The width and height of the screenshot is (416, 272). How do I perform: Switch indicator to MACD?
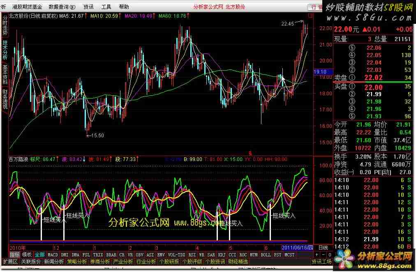pyautogui.click(x=53, y=255)
